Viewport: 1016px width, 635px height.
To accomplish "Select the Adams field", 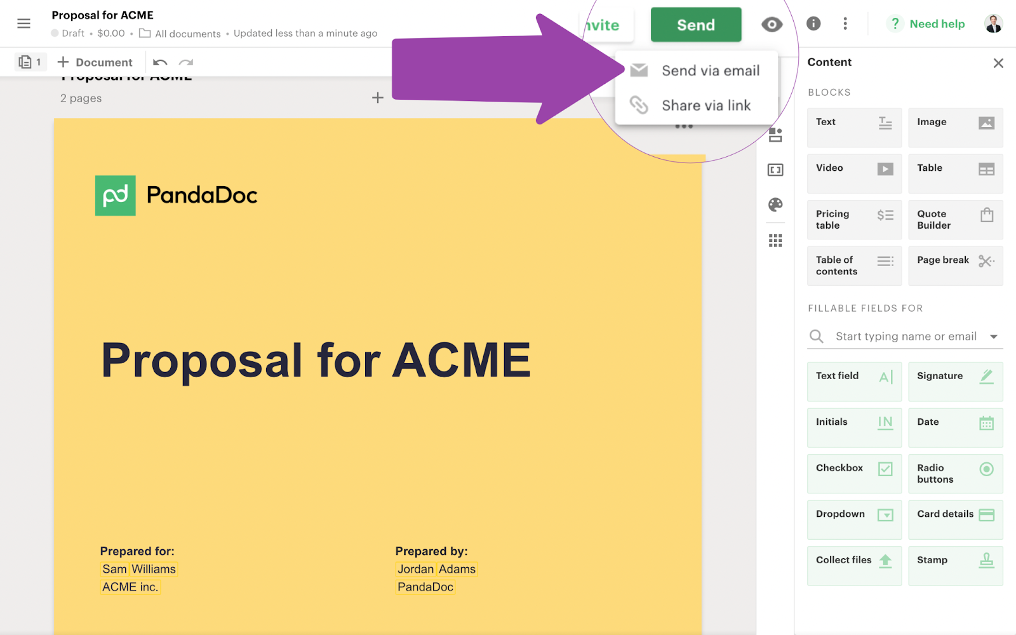I will [x=457, y=569].
